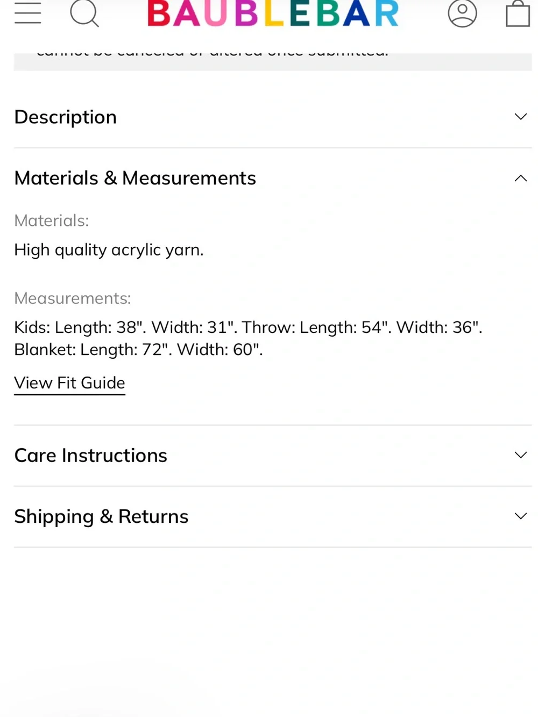Click the Blanket length measurement line
The image size is (538, 717).
point(138,350)
